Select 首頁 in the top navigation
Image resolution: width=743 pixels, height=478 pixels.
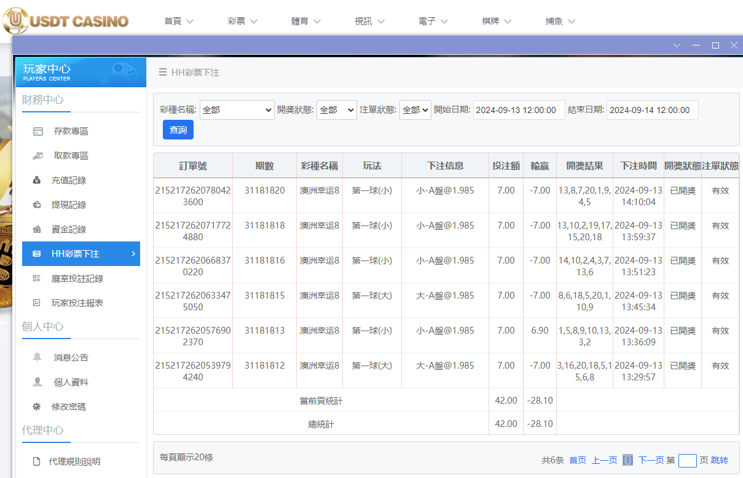pos(173,20)
